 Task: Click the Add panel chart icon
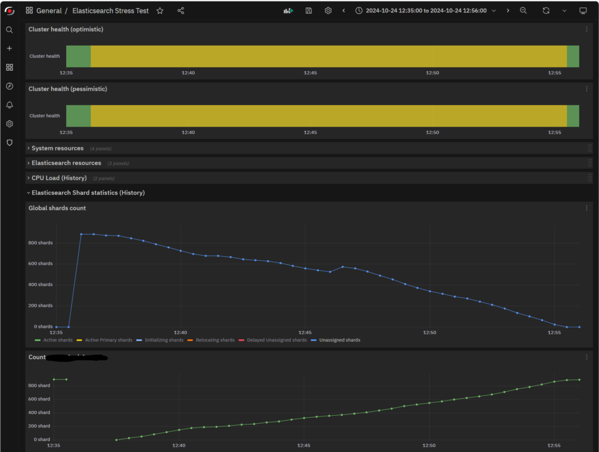click(288, 11)
